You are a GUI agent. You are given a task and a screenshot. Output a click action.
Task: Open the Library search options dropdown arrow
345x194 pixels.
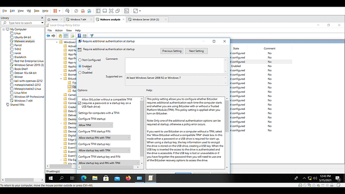point(42,23)
